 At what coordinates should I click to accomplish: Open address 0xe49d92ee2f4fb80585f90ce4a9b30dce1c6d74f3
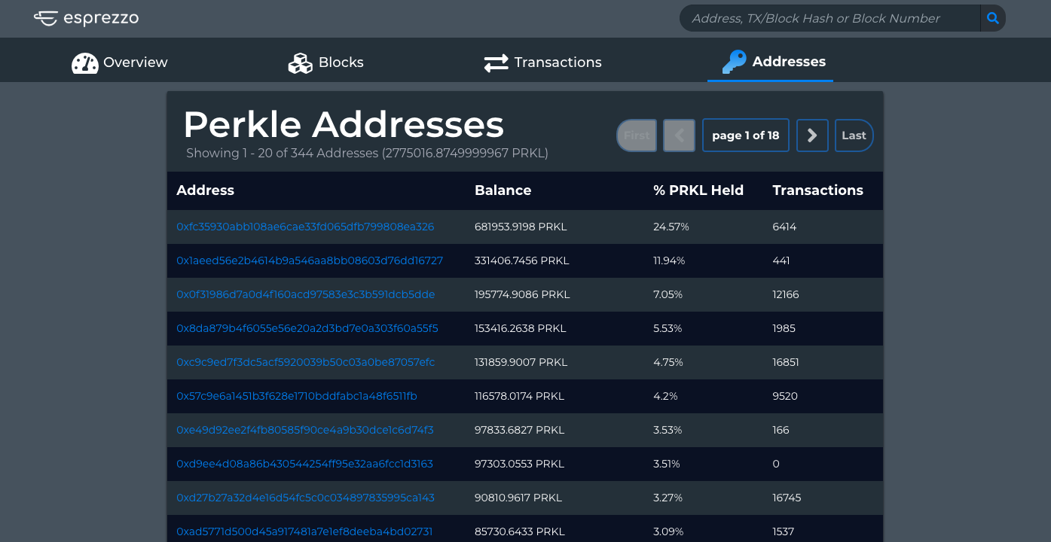coord(305,430)
